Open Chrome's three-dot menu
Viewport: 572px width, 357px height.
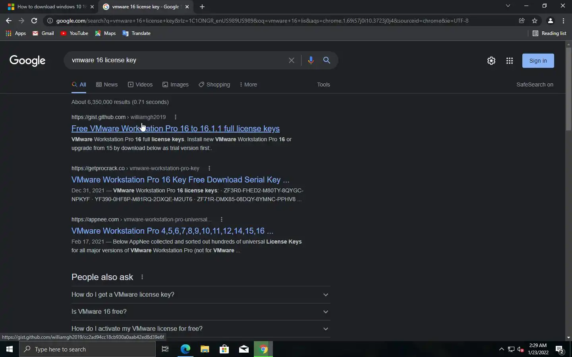click(x=563, y=21)
